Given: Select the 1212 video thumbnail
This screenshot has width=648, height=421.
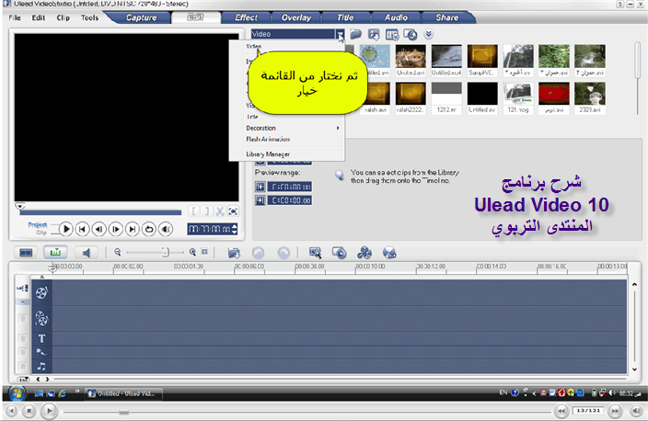Looking at the screenshot, I should 446,97.
